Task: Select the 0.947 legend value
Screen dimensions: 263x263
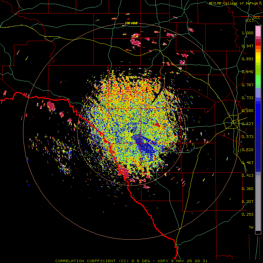Action: tap(248, 46)
